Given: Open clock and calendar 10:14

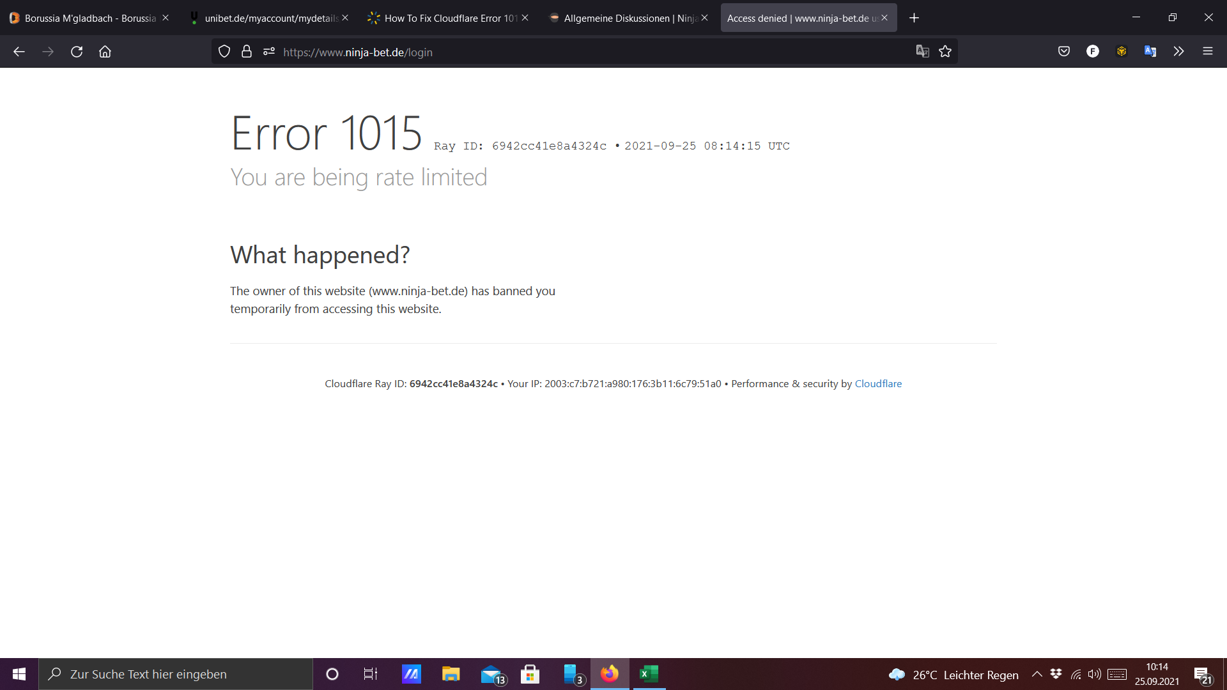Looking at the screenshot, I should [1157, 674].
